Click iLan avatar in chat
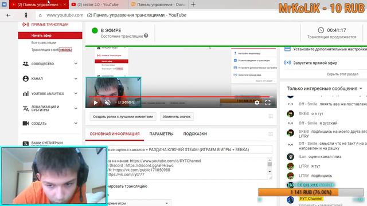The image size is (367, 206). 291,156
